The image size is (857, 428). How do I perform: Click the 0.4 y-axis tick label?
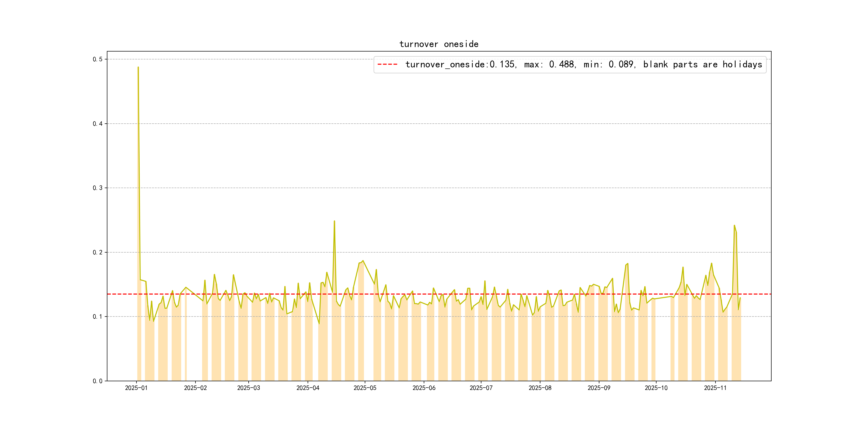[x=98, y=124]
